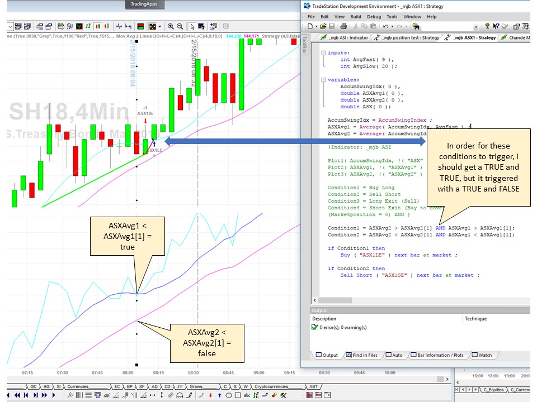The width and height of the screenshot is (537, 402).
Task: Click the Find binoculars icon in Development Environment
Action: point(416,26)
